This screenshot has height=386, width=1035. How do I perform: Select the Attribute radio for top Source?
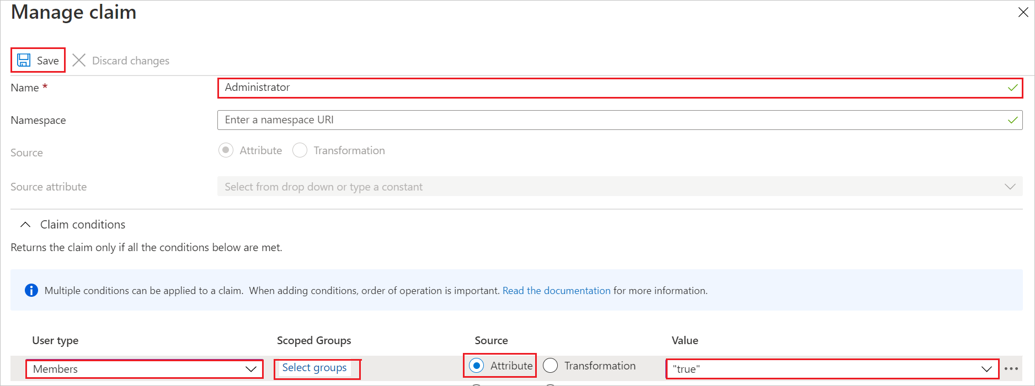click(226, 150)
